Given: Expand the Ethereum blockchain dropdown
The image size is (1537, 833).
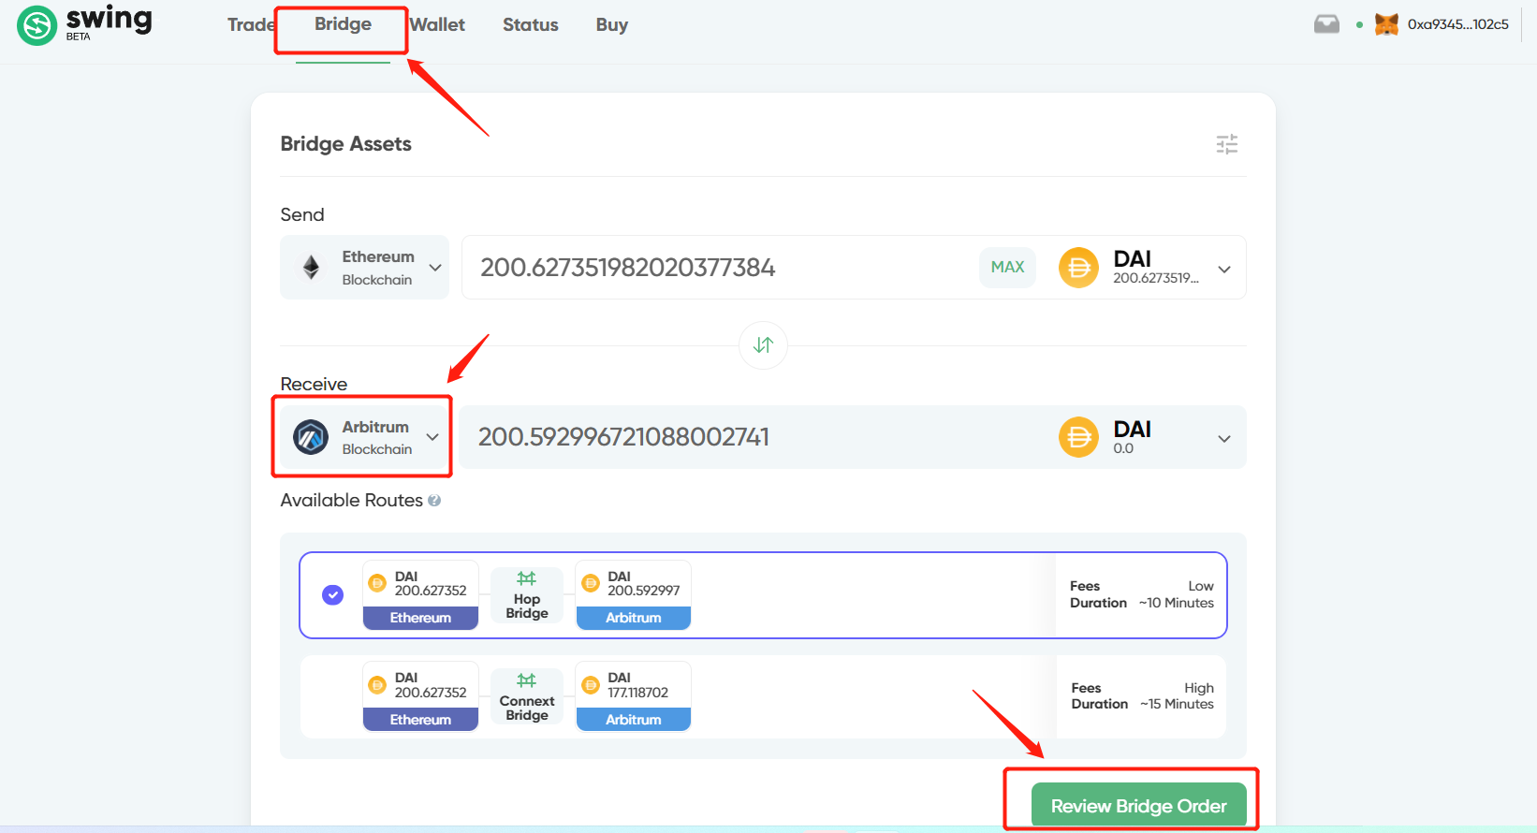Looking at the screenshot, I should (364, 268).
